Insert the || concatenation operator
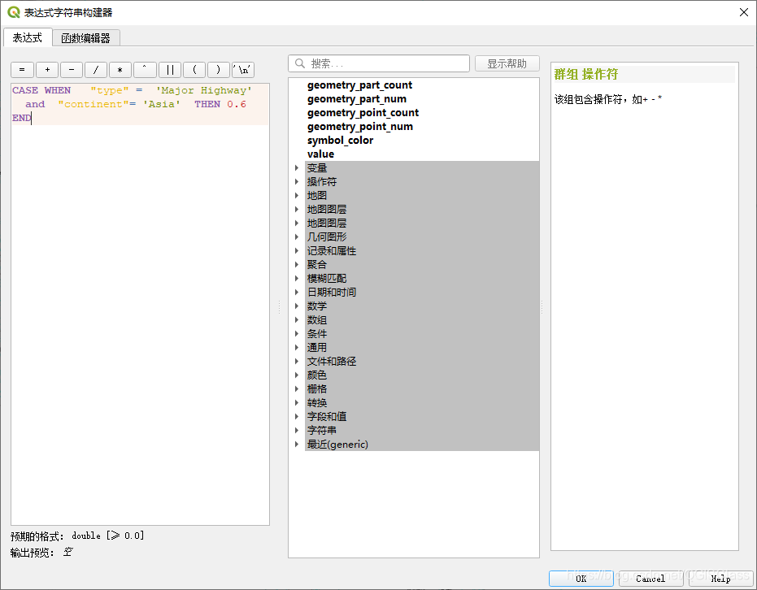This screenshot has width=757, height=590. click(170, 70)
